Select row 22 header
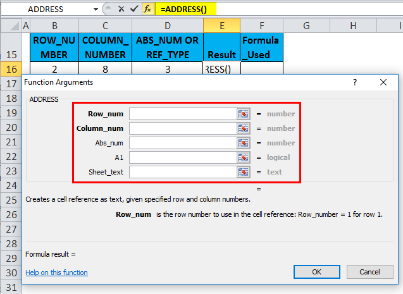This screenshot has height=294, width=403. tap(11, 156)
